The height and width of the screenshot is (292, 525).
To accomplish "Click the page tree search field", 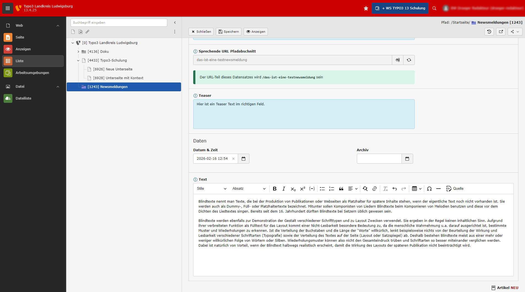I will pyautogui.click(x=119, y=23).
